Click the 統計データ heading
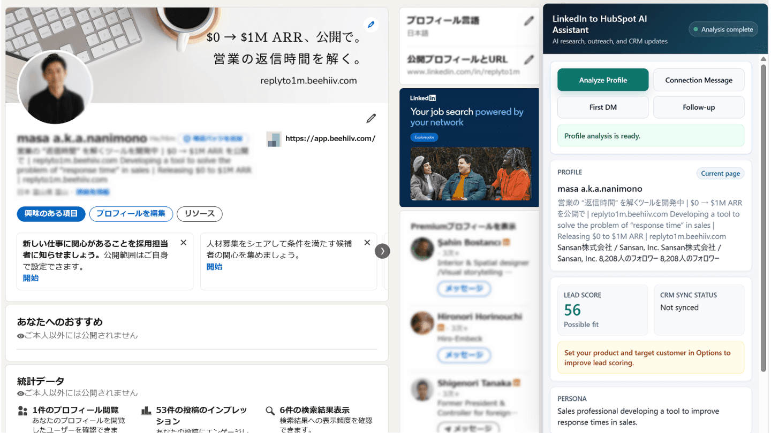 pos(41,381)
